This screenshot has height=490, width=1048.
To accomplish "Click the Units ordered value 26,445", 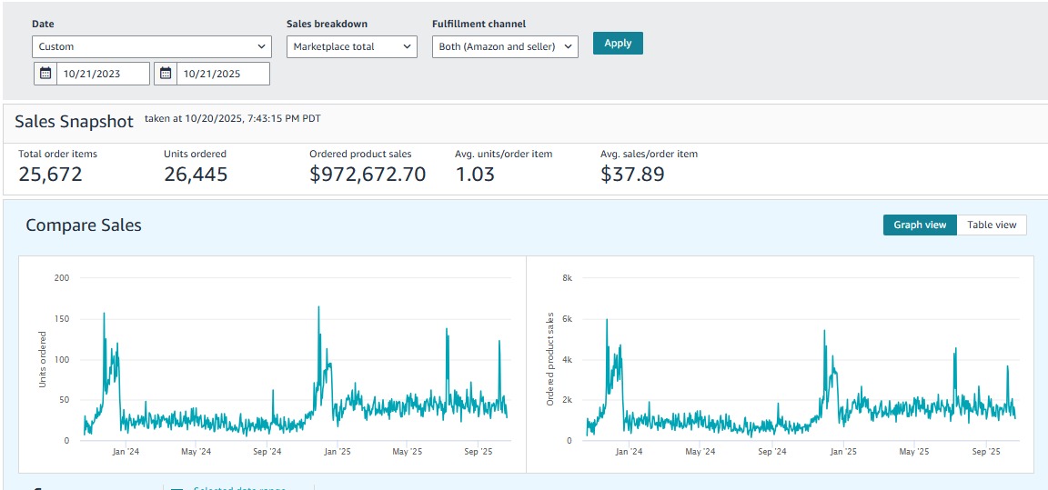I will (196, 175).
